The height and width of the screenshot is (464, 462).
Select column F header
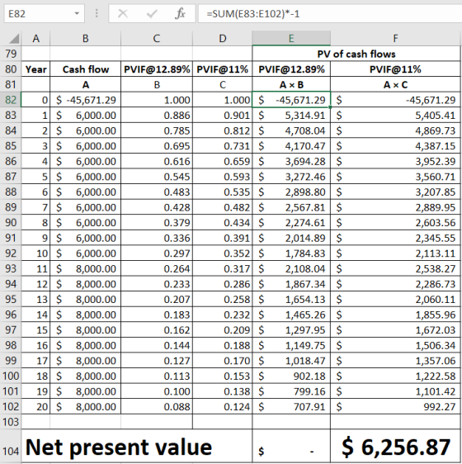click(395, 39)
